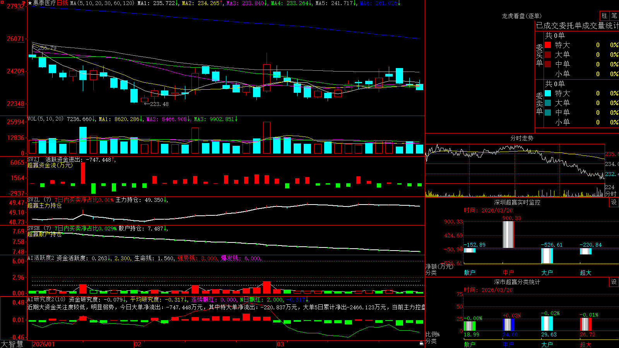The image size is (619, 348).
Task: Click the 超赢资金流(万元) label
Action: click(x=50, y=165)
